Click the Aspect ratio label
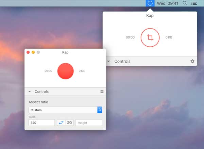 38,102
